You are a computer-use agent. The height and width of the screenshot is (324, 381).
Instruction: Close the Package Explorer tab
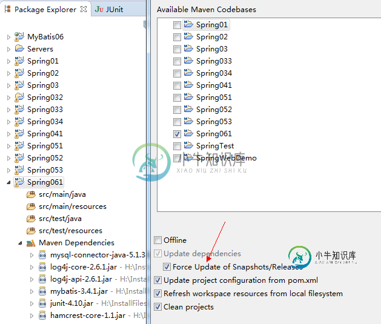tap(84, 9)
